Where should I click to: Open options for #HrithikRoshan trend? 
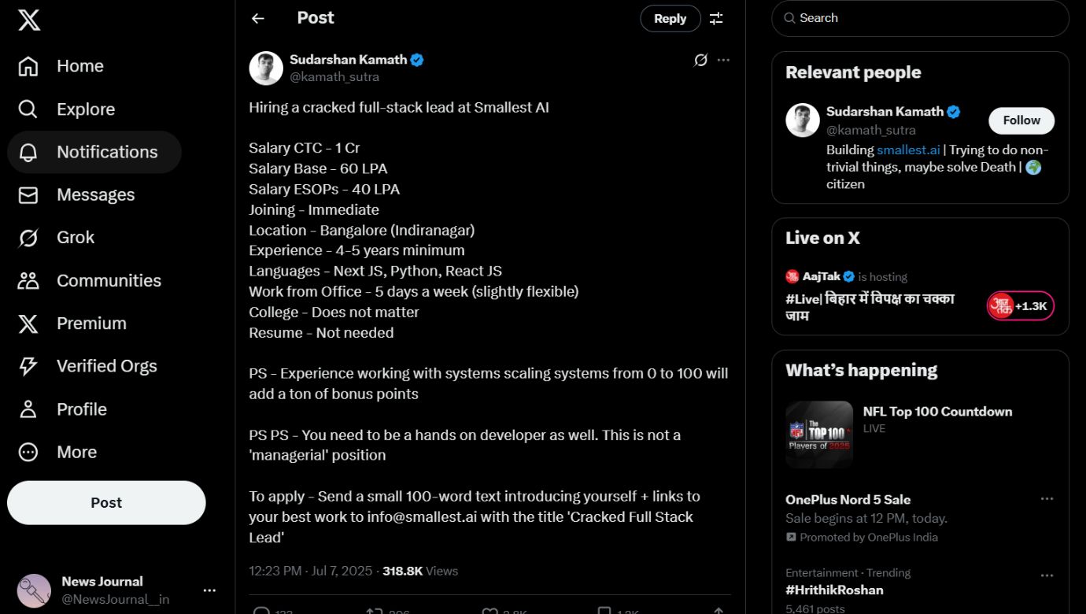(x=1047, y=575)
